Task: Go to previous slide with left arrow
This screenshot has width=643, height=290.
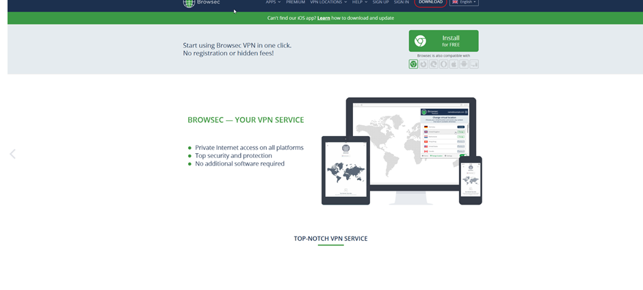Action: point(12,154)
